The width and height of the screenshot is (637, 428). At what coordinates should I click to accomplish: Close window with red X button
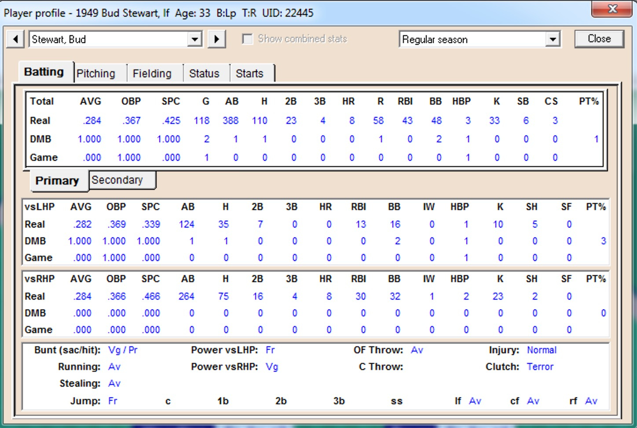pyautogui.click(x=612, y=9)
